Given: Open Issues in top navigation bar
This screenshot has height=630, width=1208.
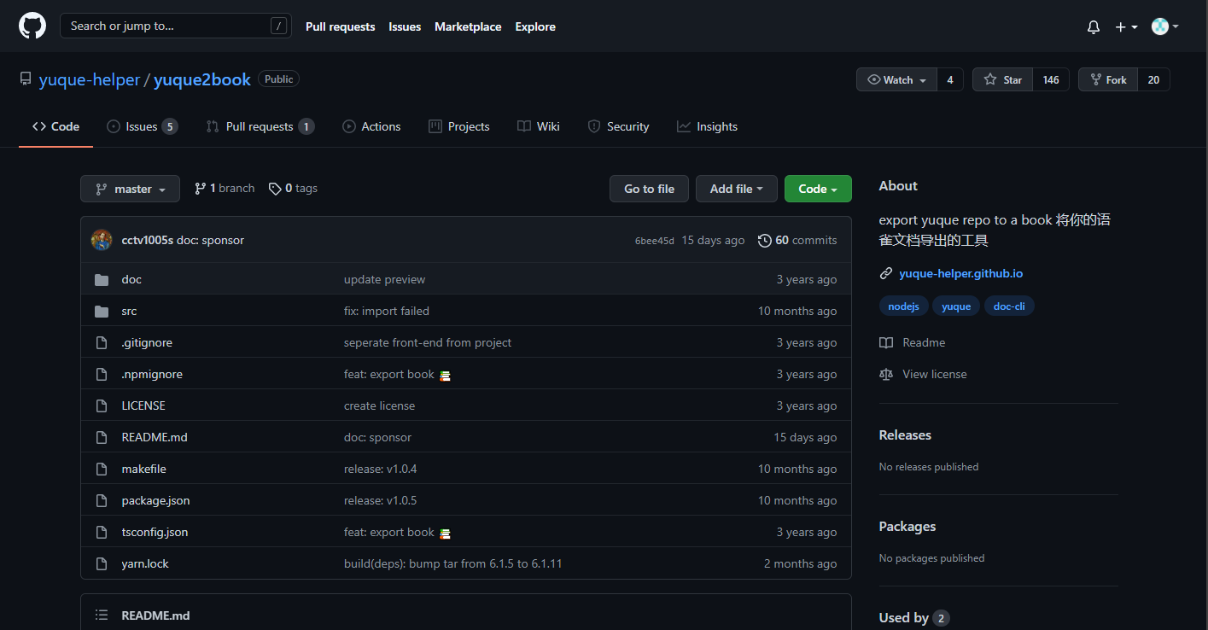Looking at the screenshot, I should pyautogui.click(x=405, y=26).
